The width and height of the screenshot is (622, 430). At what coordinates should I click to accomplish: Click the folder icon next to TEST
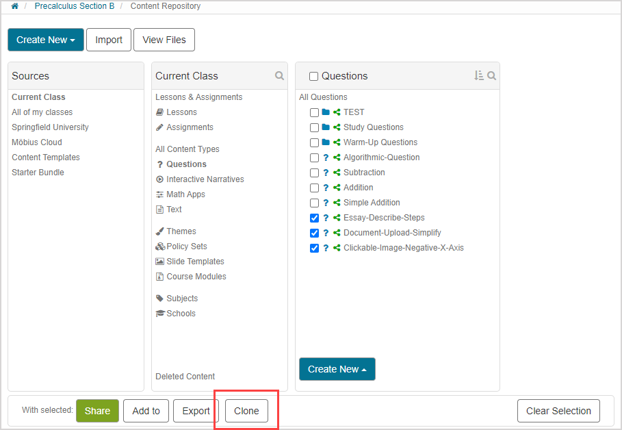(326, 112)
